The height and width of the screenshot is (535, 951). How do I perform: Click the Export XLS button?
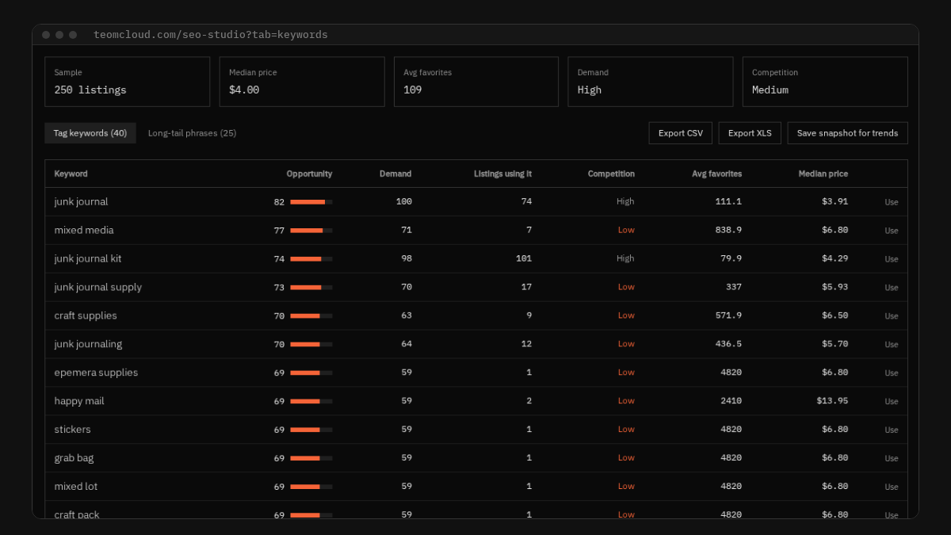tap(750, 133)
